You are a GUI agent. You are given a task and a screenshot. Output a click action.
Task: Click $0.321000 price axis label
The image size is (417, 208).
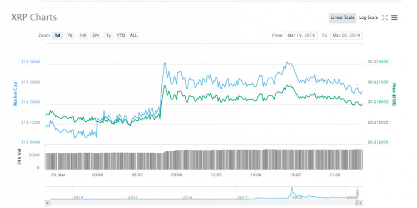(378, 82)
